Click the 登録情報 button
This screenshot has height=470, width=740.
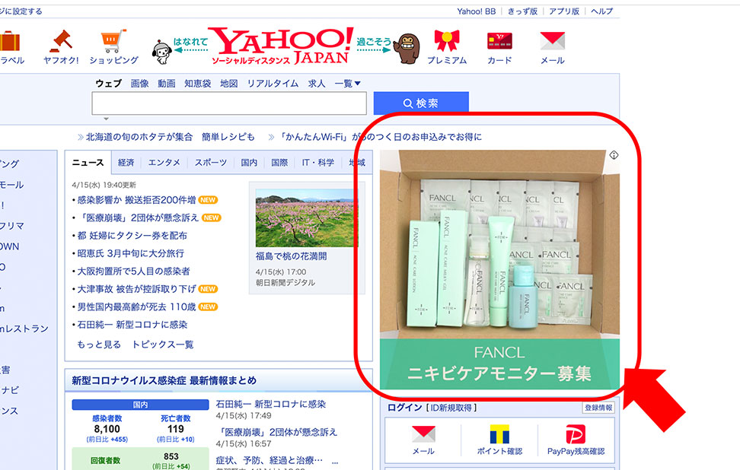(x=598, y=408)
